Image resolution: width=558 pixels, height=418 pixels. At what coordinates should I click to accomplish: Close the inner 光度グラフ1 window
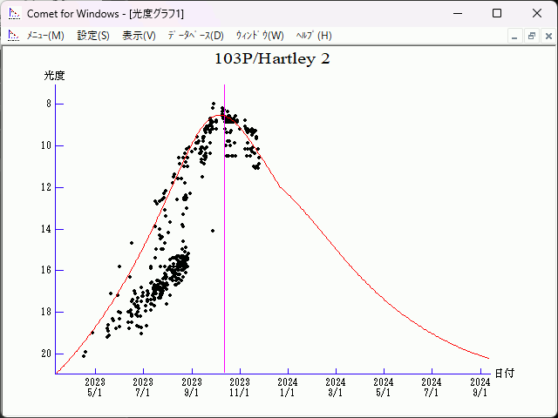click(548, 37)
